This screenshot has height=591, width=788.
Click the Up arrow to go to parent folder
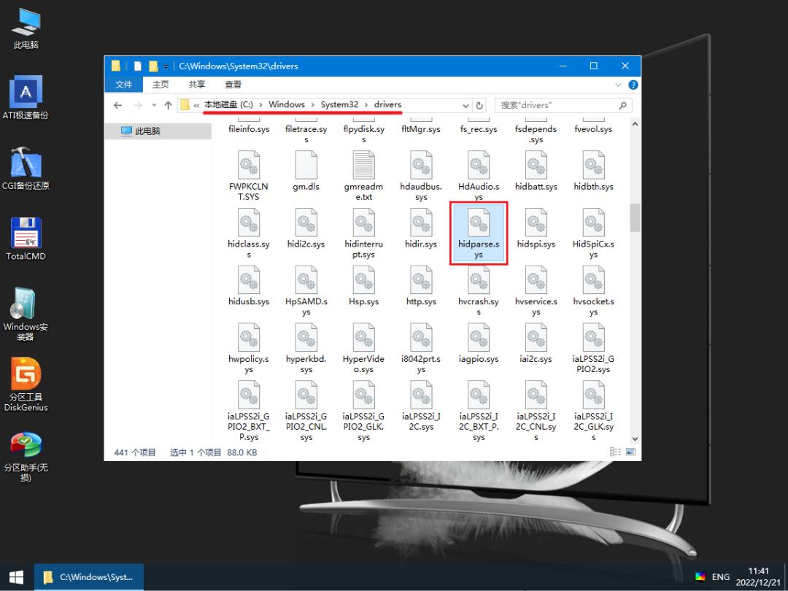[x=169, y=104]
